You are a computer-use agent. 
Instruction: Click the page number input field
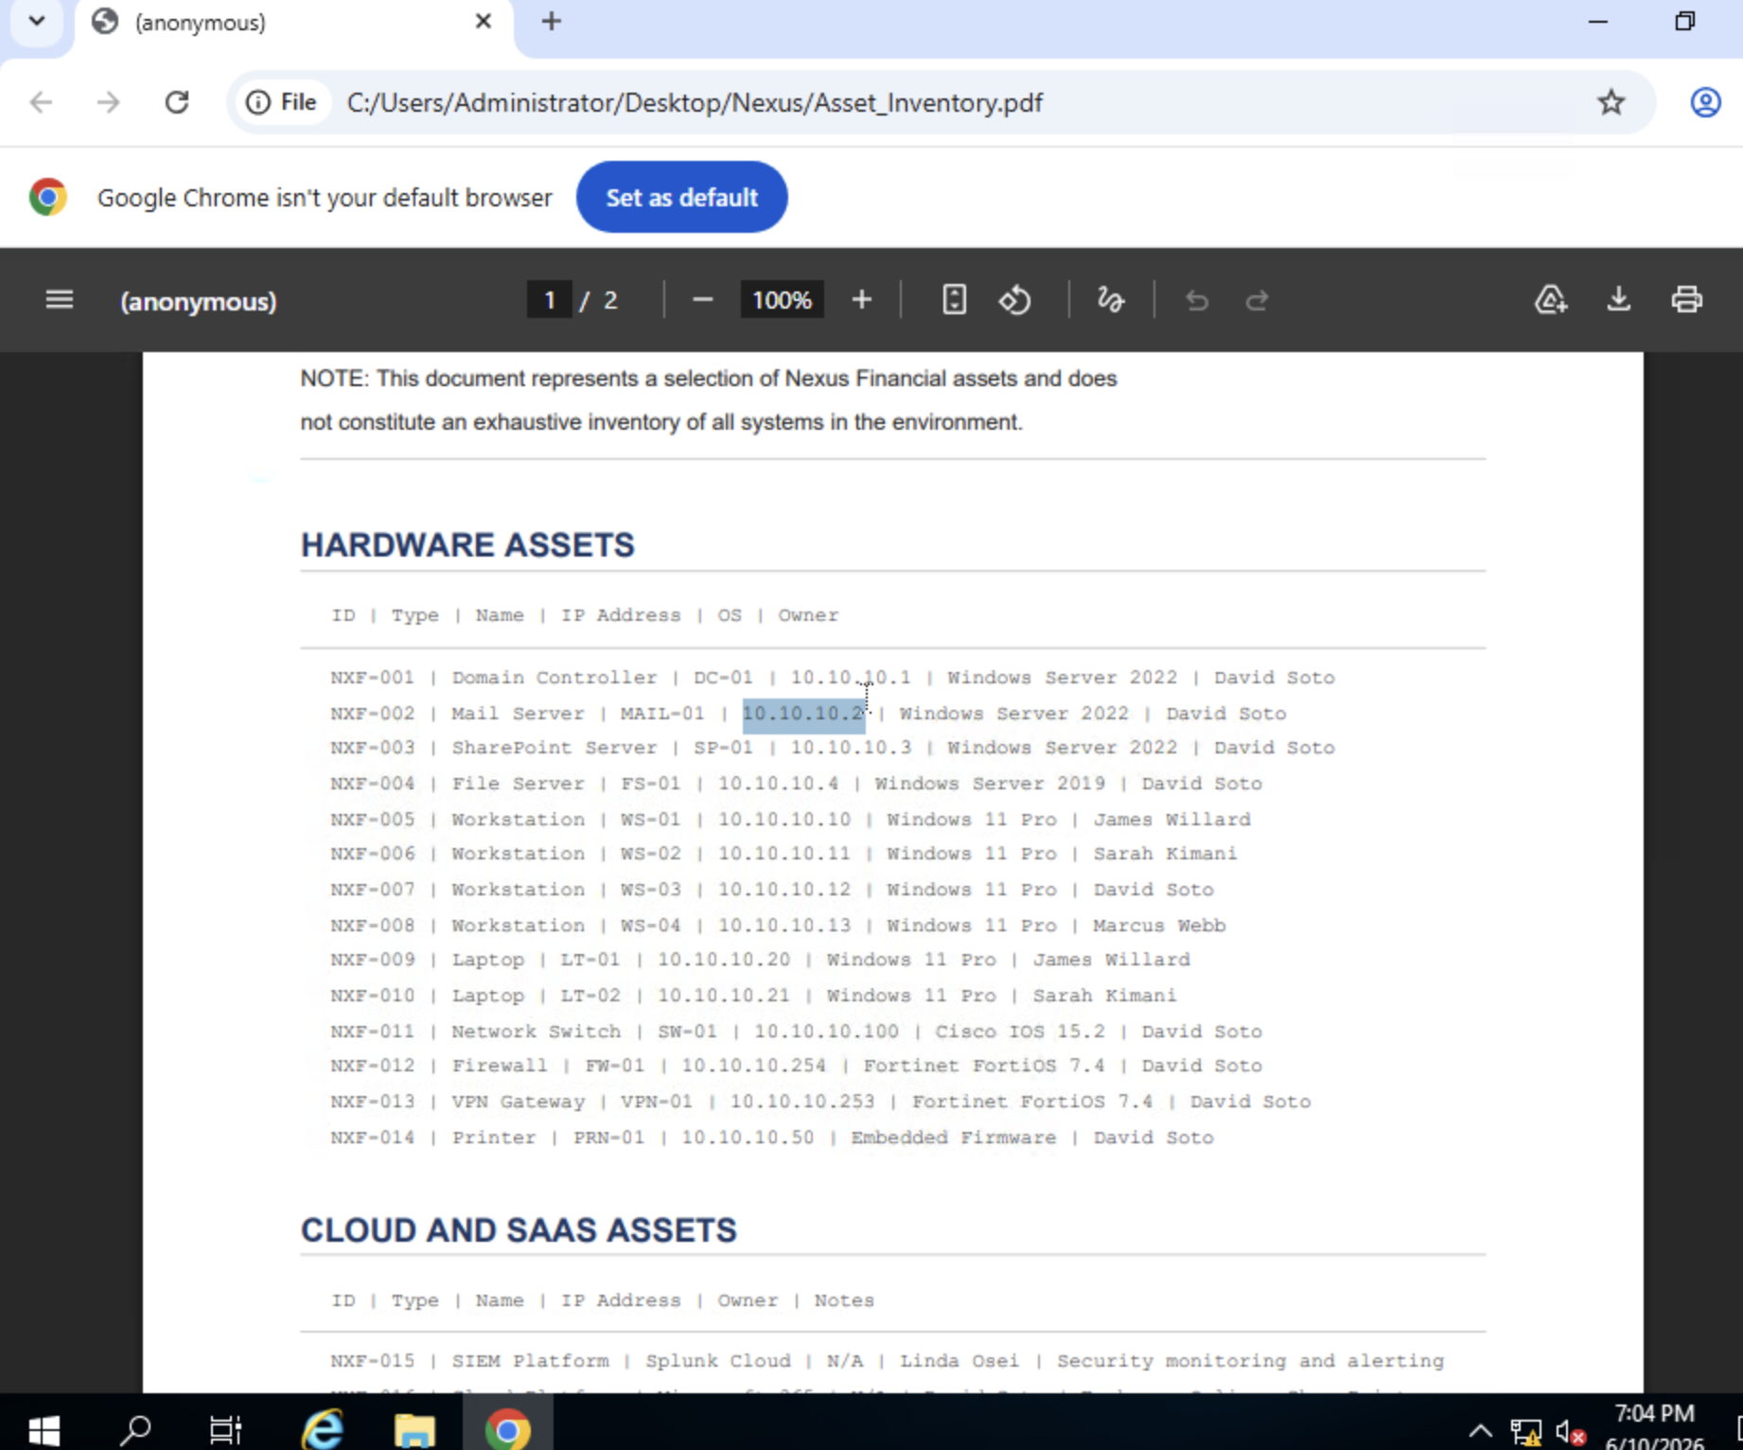[549, 300]
